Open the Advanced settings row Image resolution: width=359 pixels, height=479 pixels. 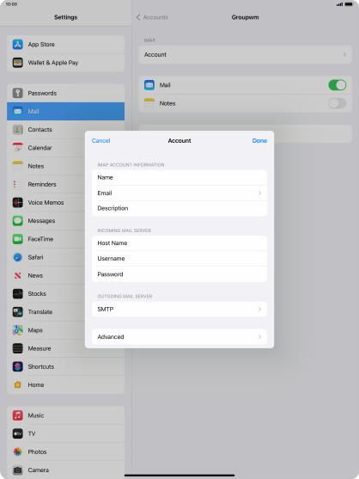pyautogui.click(x=179, y=336)
